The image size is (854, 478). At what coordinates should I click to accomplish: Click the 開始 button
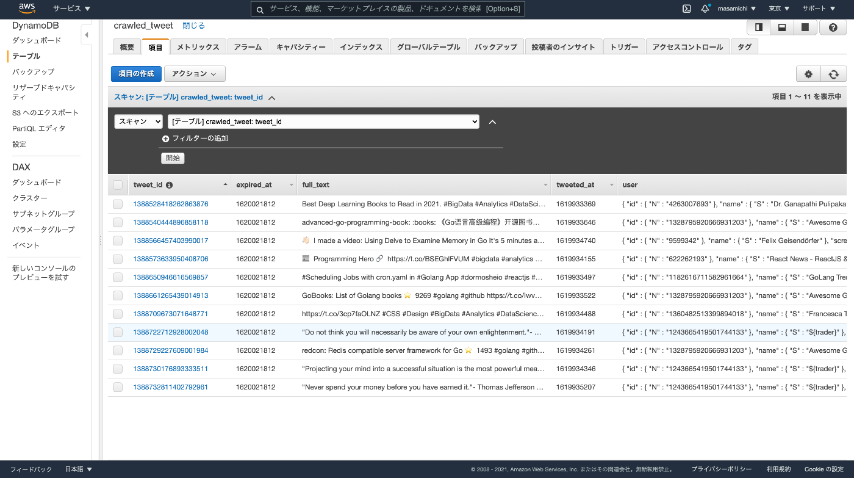173,158
